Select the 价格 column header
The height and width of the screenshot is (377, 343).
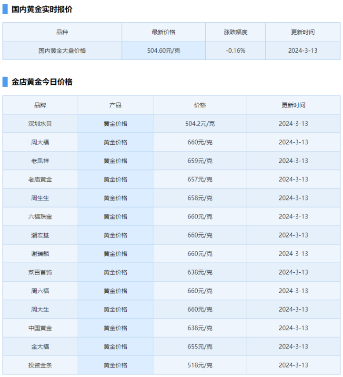point(200,105)
